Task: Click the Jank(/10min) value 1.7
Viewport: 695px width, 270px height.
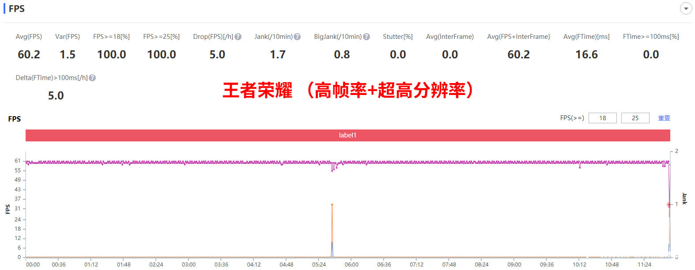Action: [278, 54]
